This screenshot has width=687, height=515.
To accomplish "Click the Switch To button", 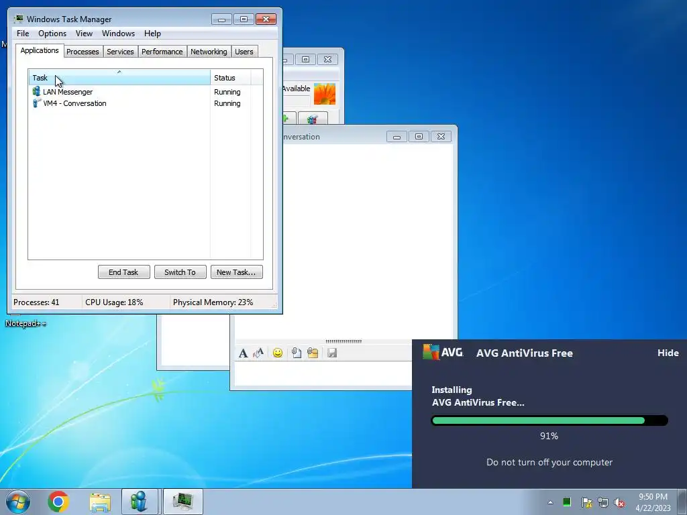I will coord(180,272).
